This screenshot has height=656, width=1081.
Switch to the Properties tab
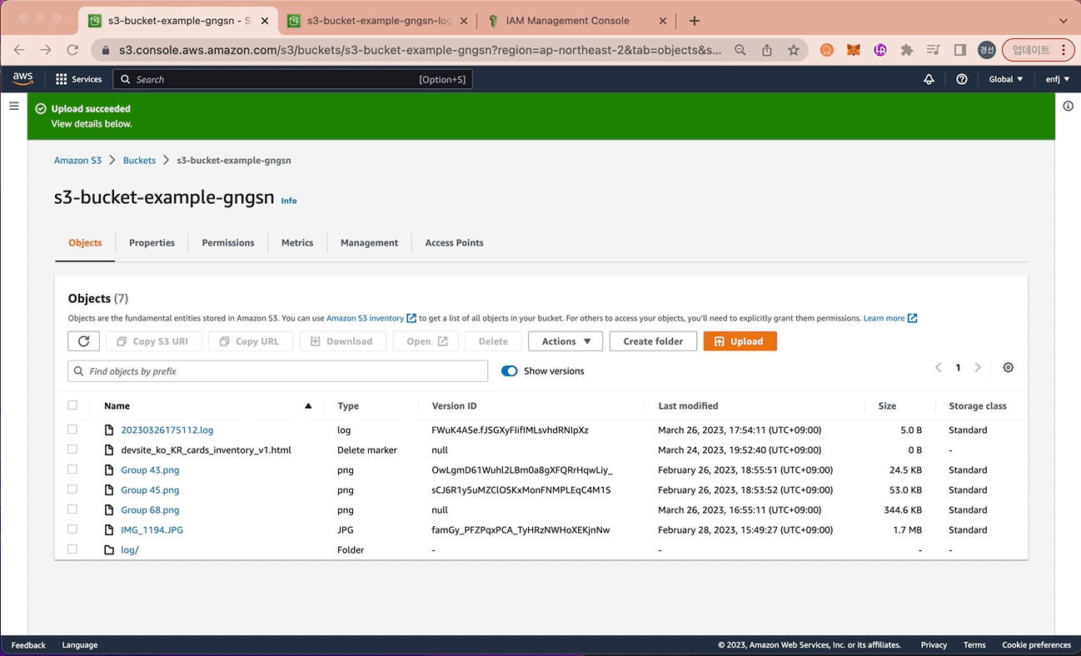(152, 243)
